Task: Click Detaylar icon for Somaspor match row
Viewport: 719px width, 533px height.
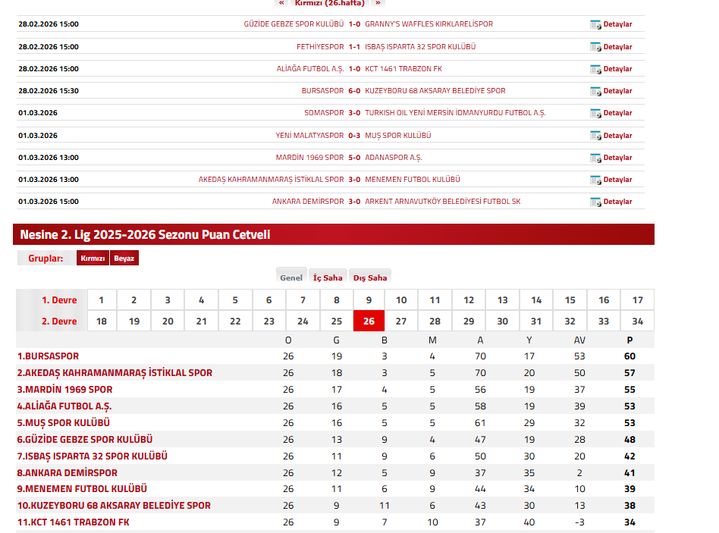Action: coord(595,113)
